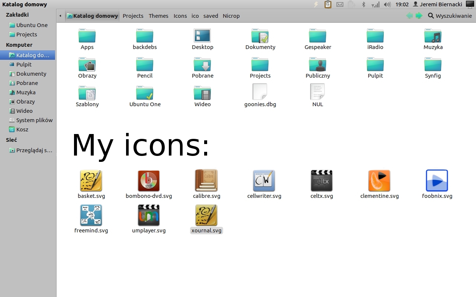Open the basket.svg icon file
This screenshot has height=297, width=476.
pos(91,181)
